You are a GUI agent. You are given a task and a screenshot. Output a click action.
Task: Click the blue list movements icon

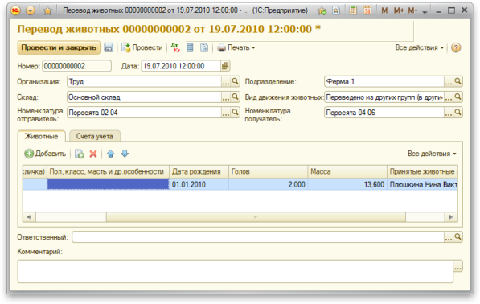point(190,47)
